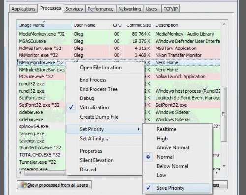Sort by User Name column header
Image resolution: width=246 pixels, height=195 pixels.
point(91,25)
